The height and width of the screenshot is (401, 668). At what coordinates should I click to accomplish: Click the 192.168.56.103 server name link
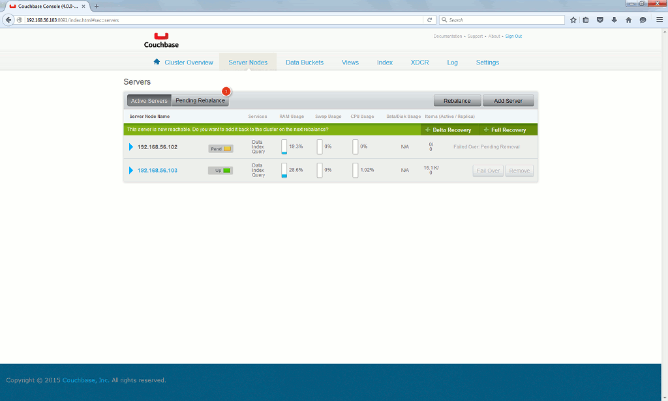(157, 171)
